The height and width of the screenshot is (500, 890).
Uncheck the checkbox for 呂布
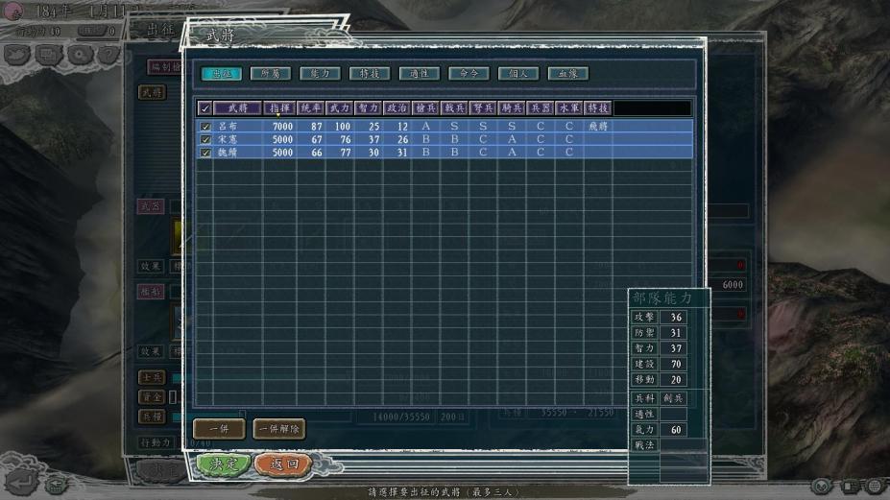pyautogui.click(x=205, y=127)
